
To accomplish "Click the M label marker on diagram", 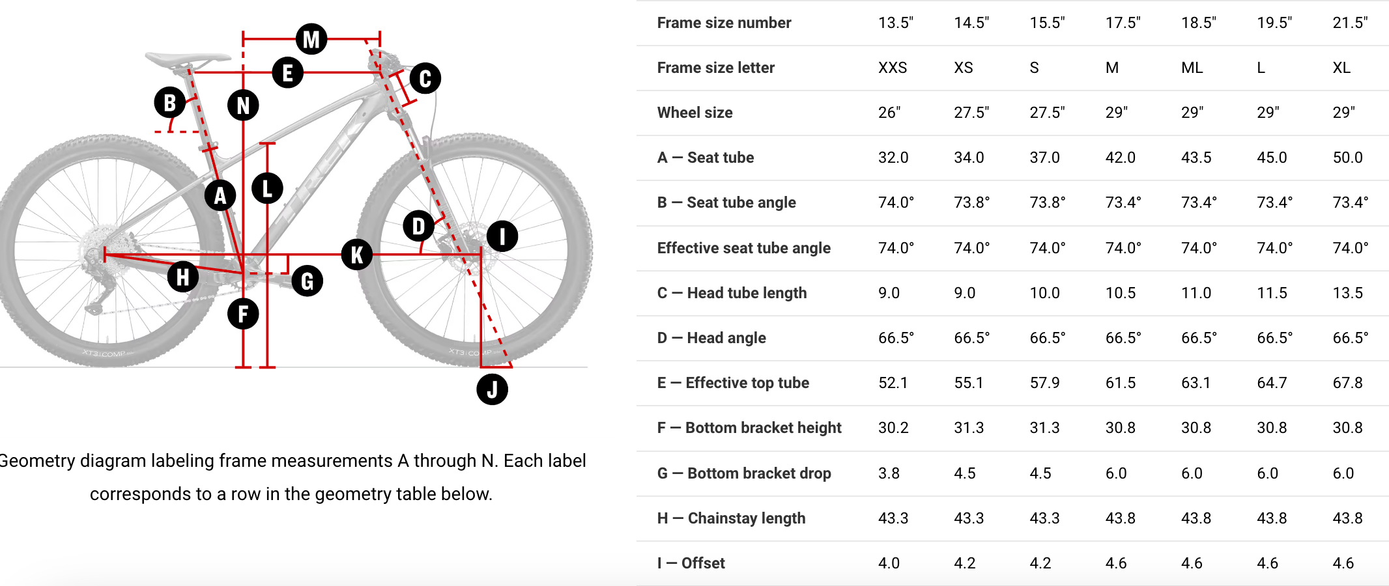I will pyautogui.click(x=311, y=39).
